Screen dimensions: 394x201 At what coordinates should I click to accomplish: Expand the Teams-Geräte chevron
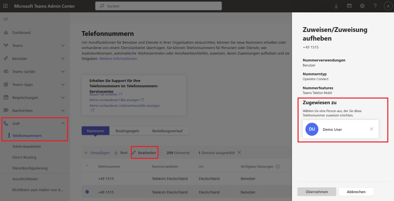click(x=63, y=71)
